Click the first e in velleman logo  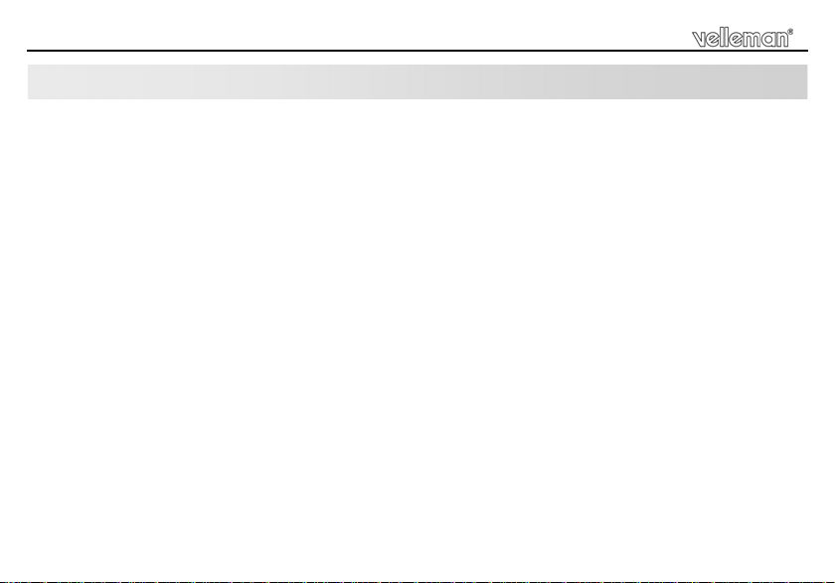click(712, 40)
